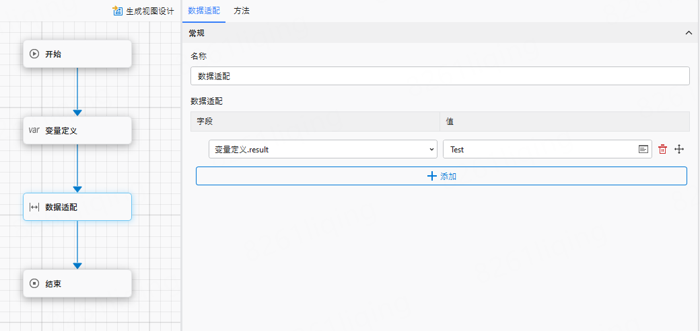Open the expression editor icon in Test field
The image size is (700, 331).
pos(643,149)
